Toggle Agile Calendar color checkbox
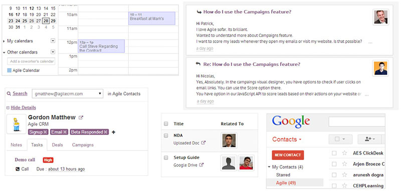Viewport: 401px width, 191px height. coord(9,70)
